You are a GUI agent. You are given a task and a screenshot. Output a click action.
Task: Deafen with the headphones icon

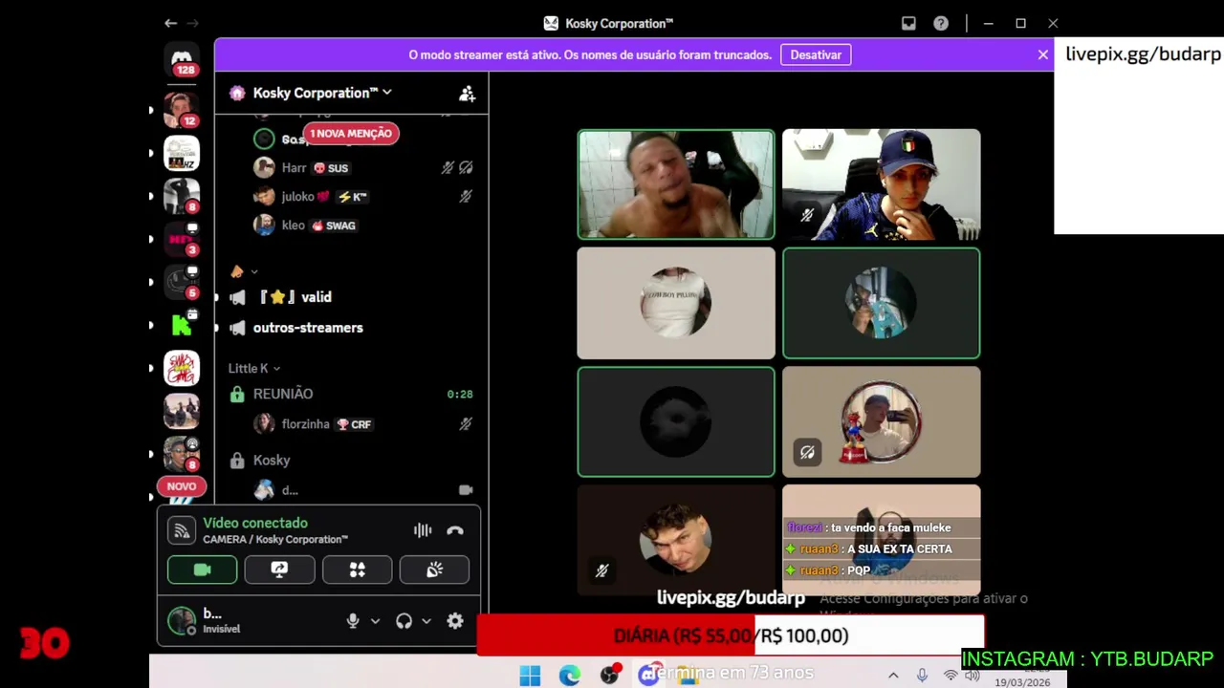pos(404,621)
